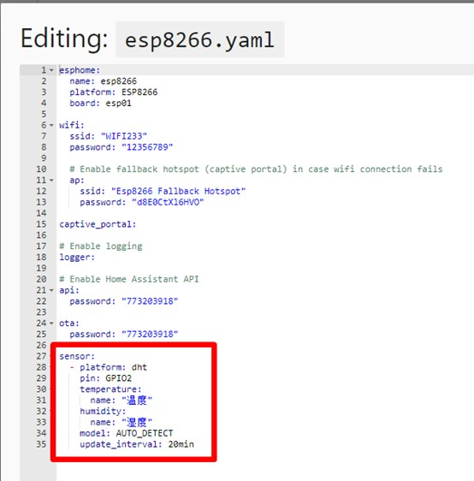Screen dimensions: 474x481
Task: Place cursor on the ssid "WIFI233" line
Action: pyautogui.click(x=108, y=136)
